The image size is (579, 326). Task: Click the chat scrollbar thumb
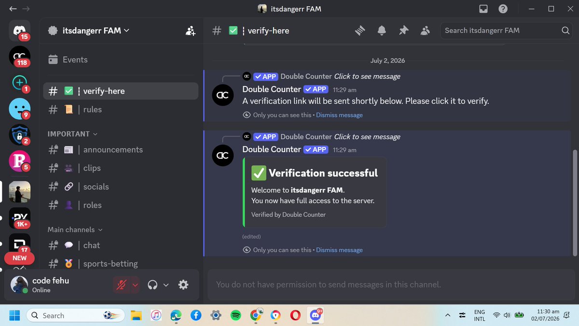(x=574, y=203)
